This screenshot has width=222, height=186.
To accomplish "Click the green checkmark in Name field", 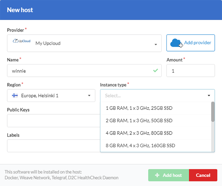I will (x=156, y=71).
